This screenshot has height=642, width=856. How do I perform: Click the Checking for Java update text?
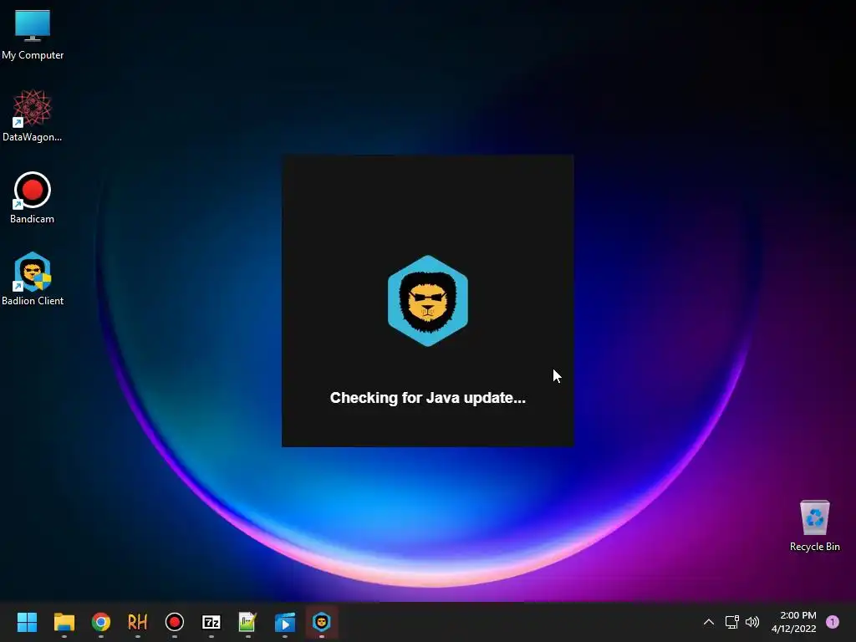pyautogui.click(x=427, y=398)
